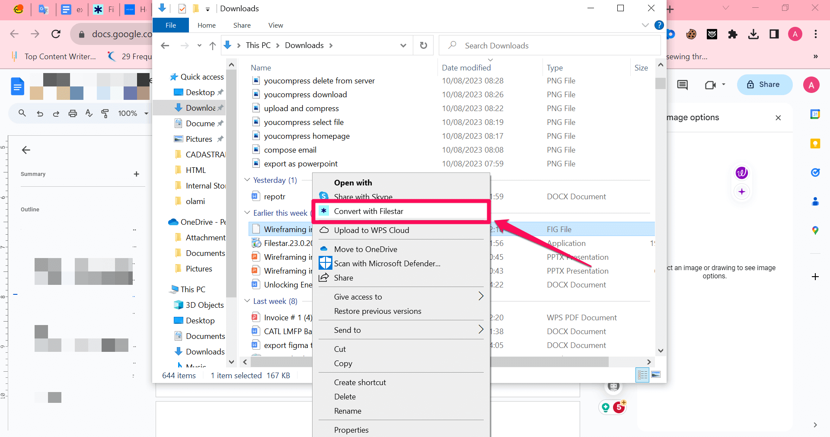Choose Convert with Filestar
Image resolution: width=830 pixels, height=437 pixels.
pos(368,211)
